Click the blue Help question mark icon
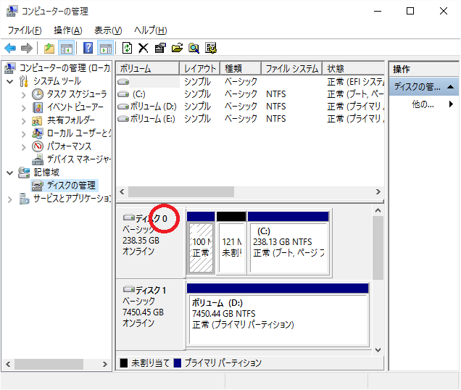Image resolution: width=461 pixels, height=390 pixels. coord(88,48)
